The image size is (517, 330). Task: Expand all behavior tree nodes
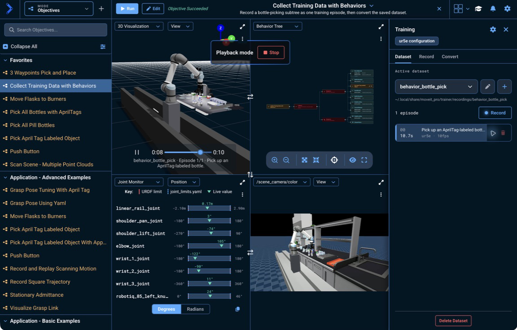(304, 160)
